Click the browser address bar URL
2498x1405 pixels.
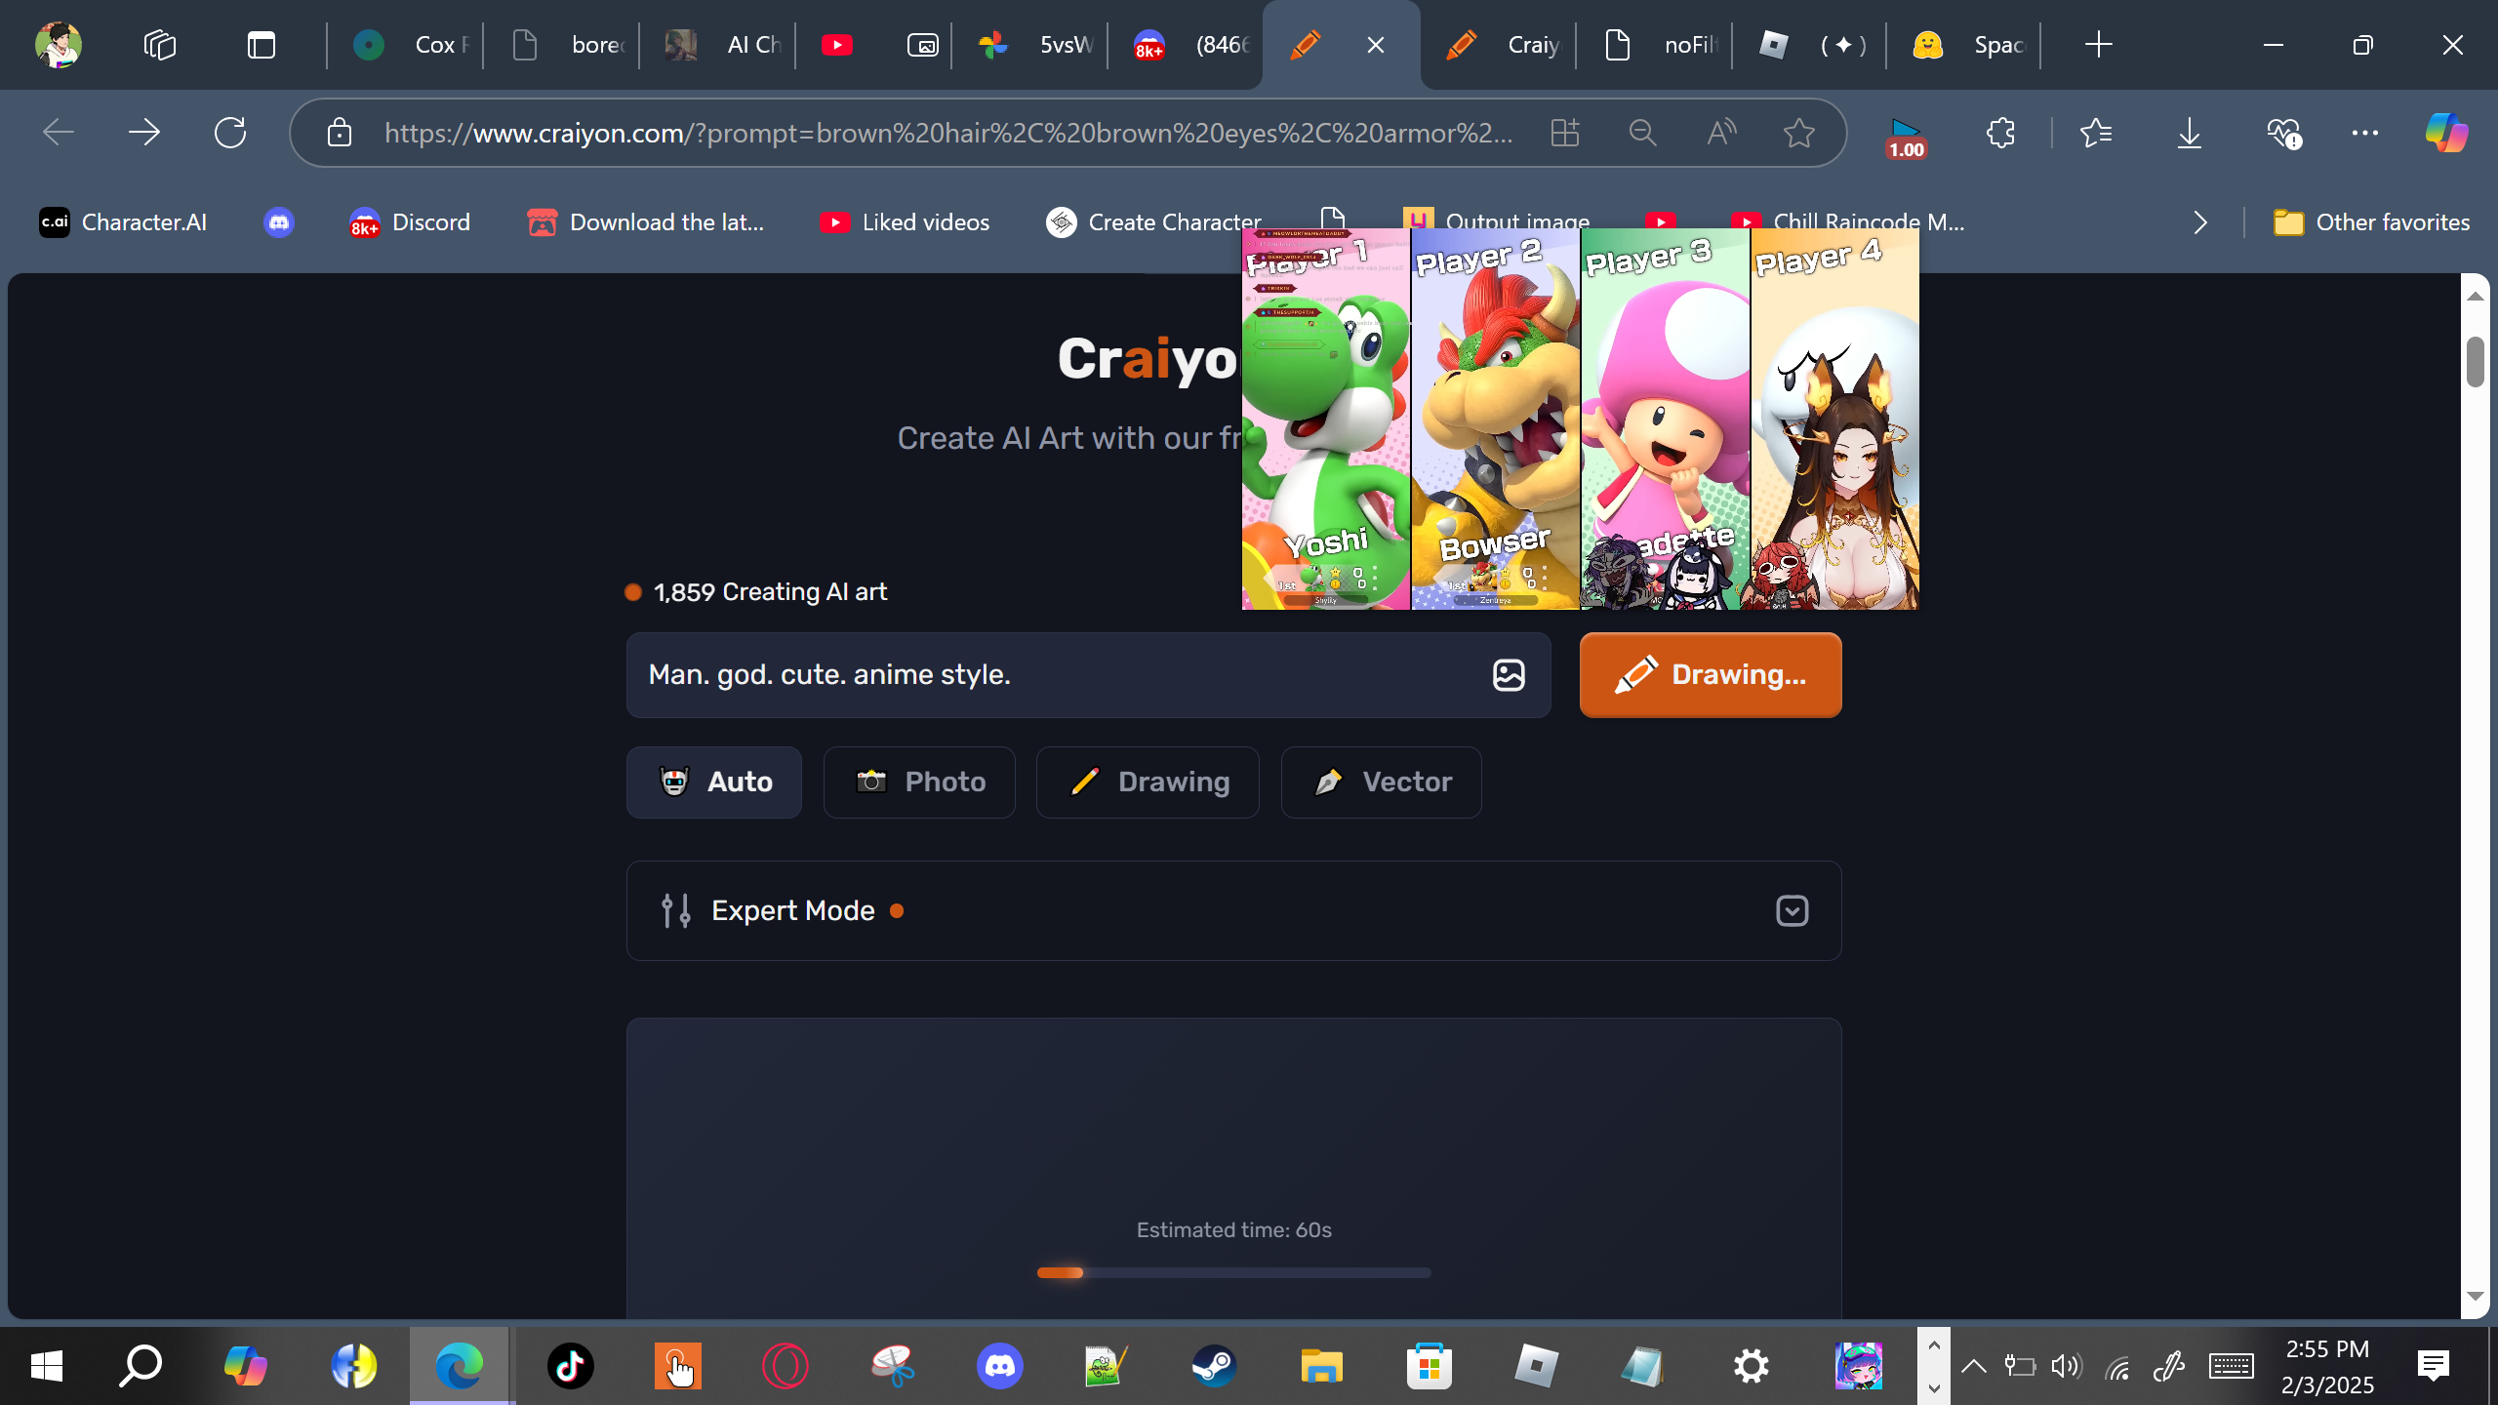click(948, 133)
